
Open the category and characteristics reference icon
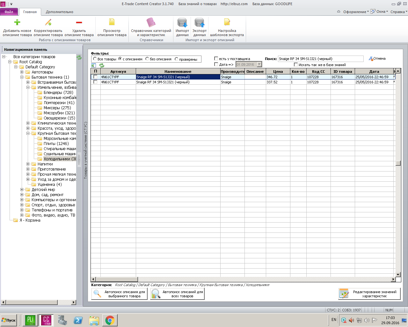(151, 22)
